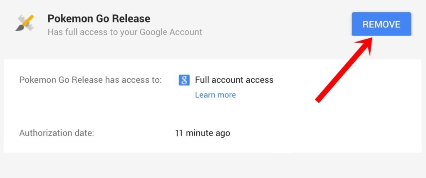Click the tail end of red arrow
Viewport: 426px width, 178px height.
click(x=318, y=100)
